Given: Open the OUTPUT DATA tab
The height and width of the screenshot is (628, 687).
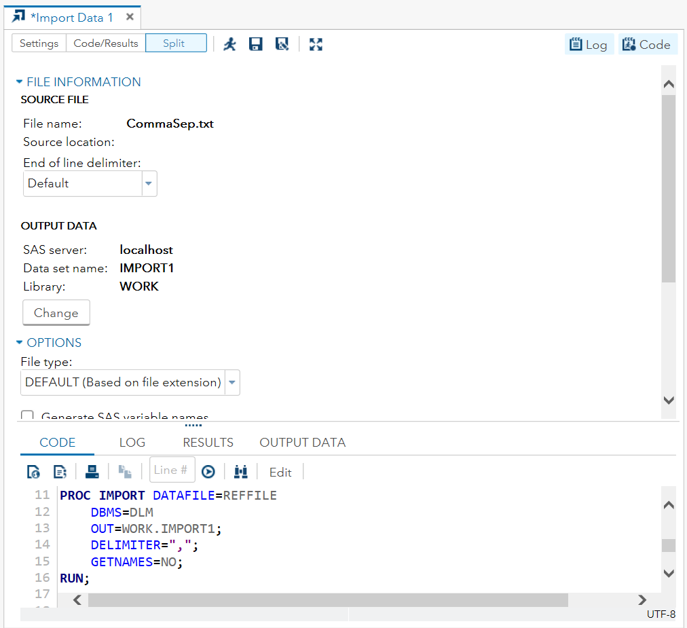Looking at the screenshot, I should point(302,443).
